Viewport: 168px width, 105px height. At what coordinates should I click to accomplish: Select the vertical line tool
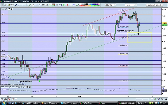point(26,5)
